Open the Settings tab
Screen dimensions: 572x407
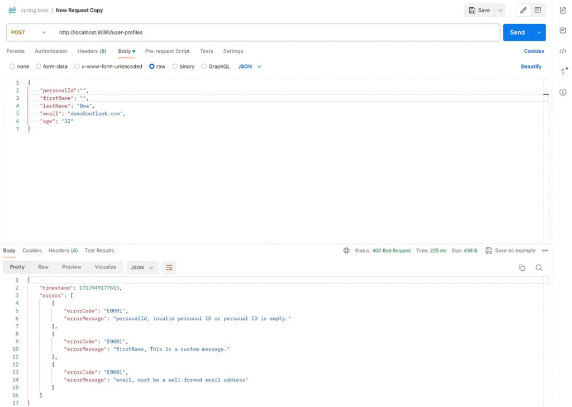(x=233, y=51)
